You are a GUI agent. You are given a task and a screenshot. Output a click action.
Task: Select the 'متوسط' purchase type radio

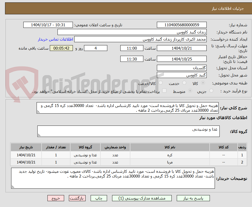[190, 91]
